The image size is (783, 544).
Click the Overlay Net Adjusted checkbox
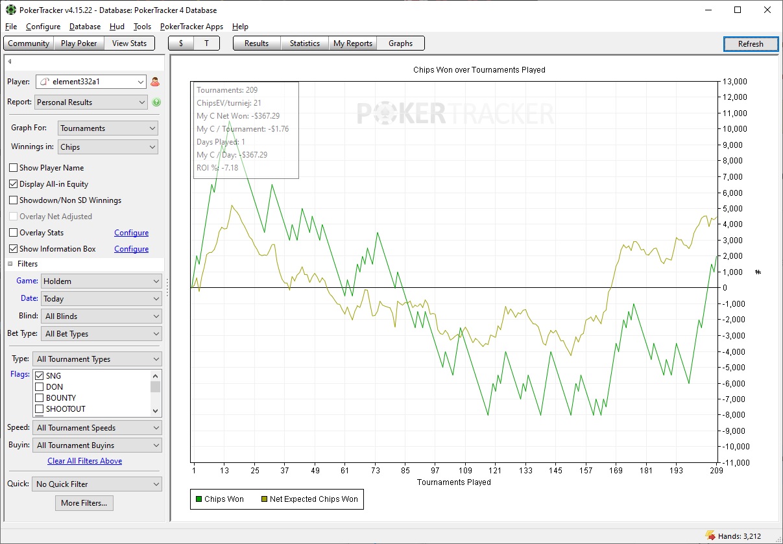coord(13,217)
